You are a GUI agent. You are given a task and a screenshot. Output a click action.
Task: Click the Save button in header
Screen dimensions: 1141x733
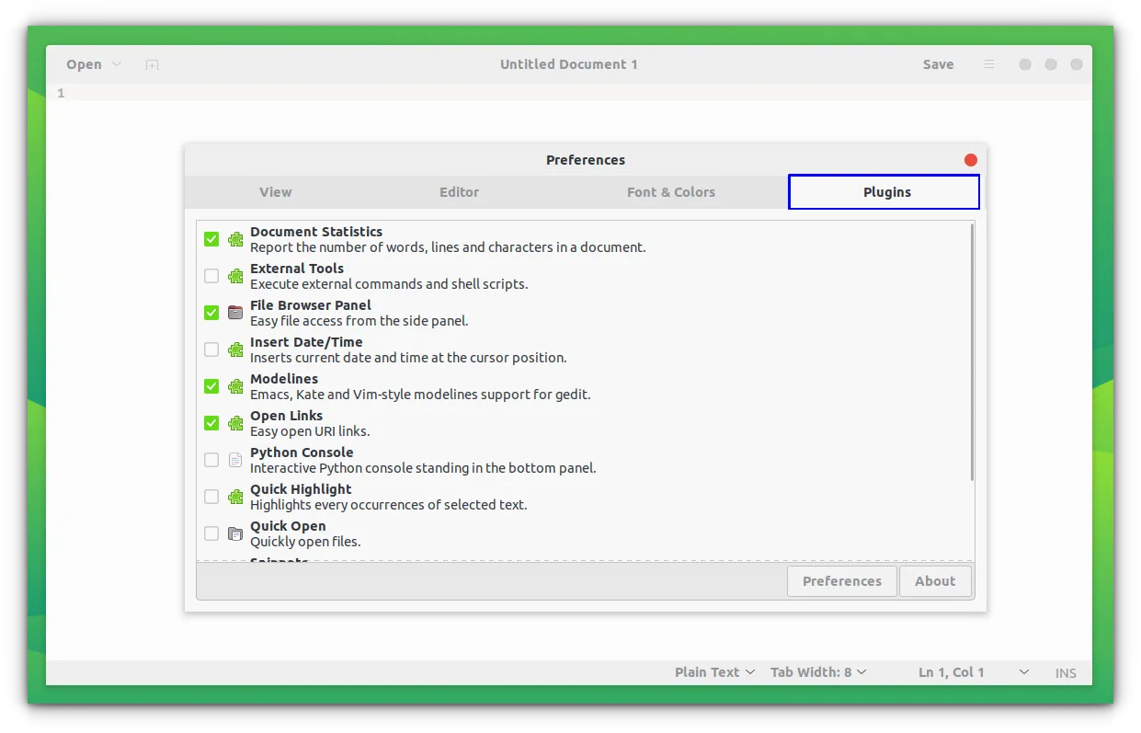pyautogui.click(x=938, y=64)
